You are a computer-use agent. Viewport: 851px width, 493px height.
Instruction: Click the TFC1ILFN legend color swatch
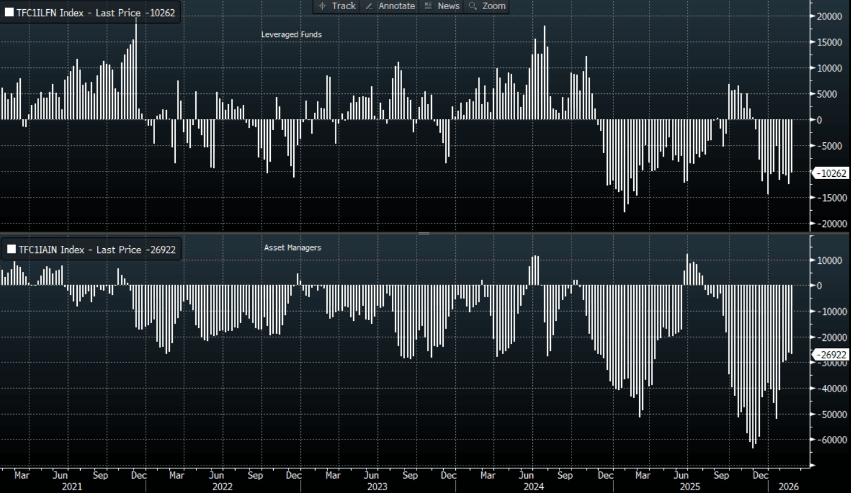[9, 12]
